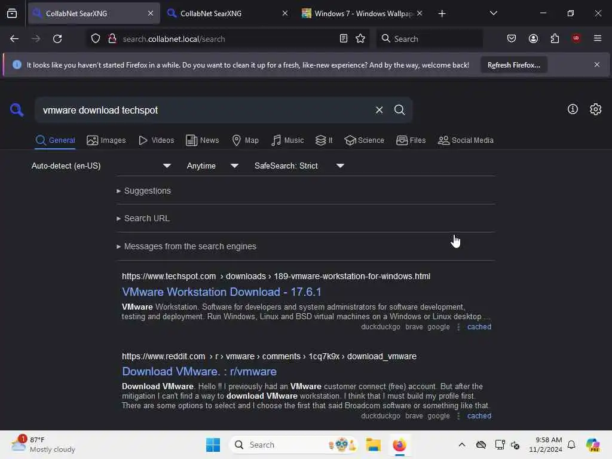Reload the current page
Screen dimensions: 612x459
click(x=57, y=39)
